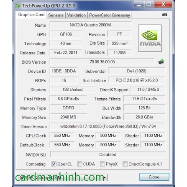Screen dimensions: 187x187
Task: Click the Memory Type field DDR3
Action: tap(68, 108)
